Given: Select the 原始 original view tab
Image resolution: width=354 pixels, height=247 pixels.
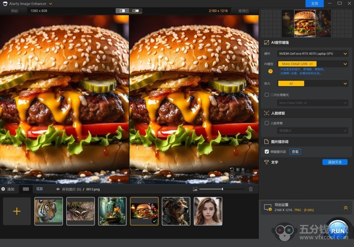Looking at the screenshot, I should coord(14,11).
